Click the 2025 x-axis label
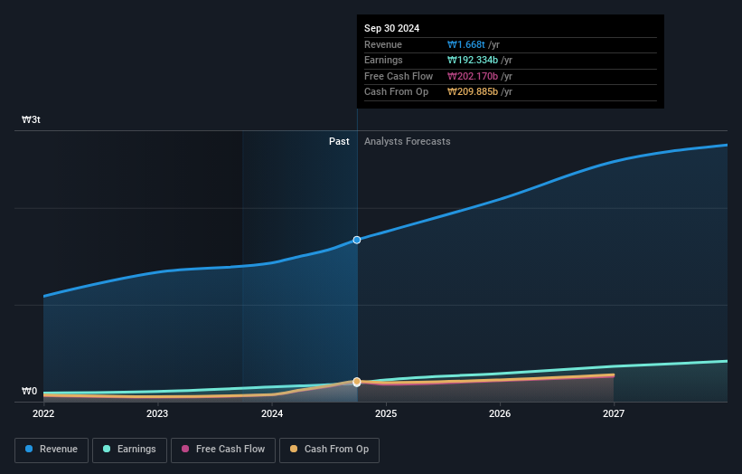 386,414
